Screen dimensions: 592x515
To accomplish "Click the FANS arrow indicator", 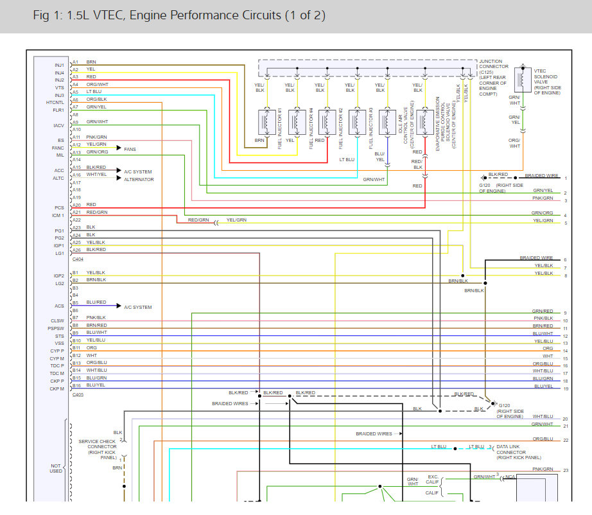I will [x=119, y=149].
